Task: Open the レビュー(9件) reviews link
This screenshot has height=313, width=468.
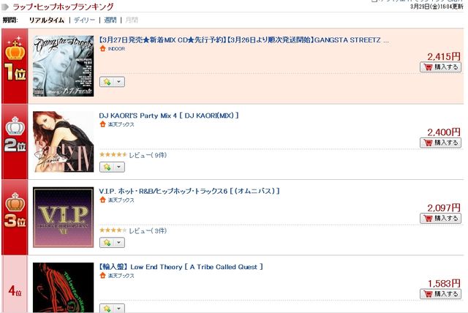Action: click(x=148, y=155)
